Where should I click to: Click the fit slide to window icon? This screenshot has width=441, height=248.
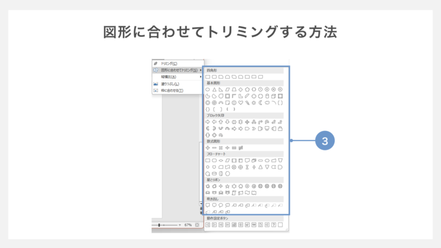coord(197,225)
